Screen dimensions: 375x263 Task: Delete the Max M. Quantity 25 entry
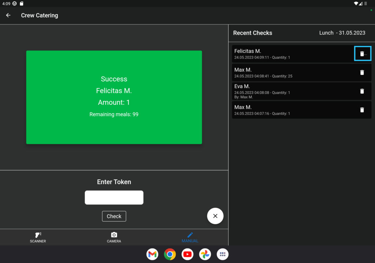click(362, 73)
